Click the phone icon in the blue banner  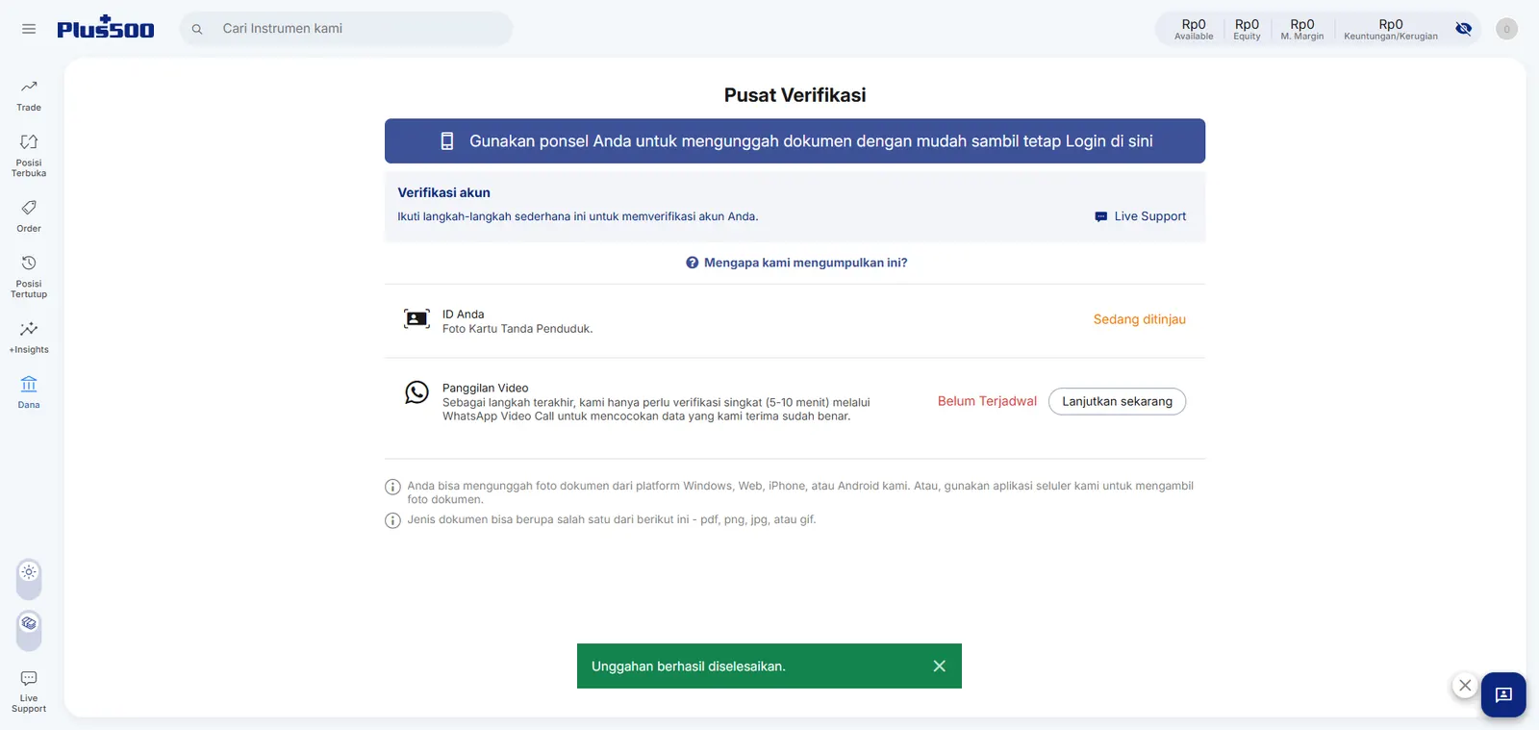coord(447,141)
